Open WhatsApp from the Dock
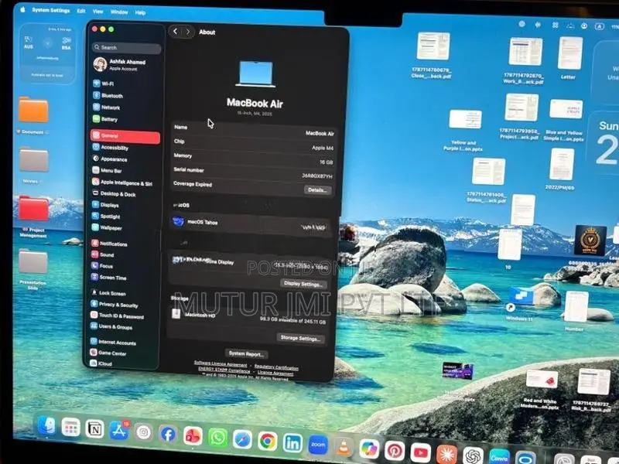This screenshot has width=619, height=464. (217, 438)
